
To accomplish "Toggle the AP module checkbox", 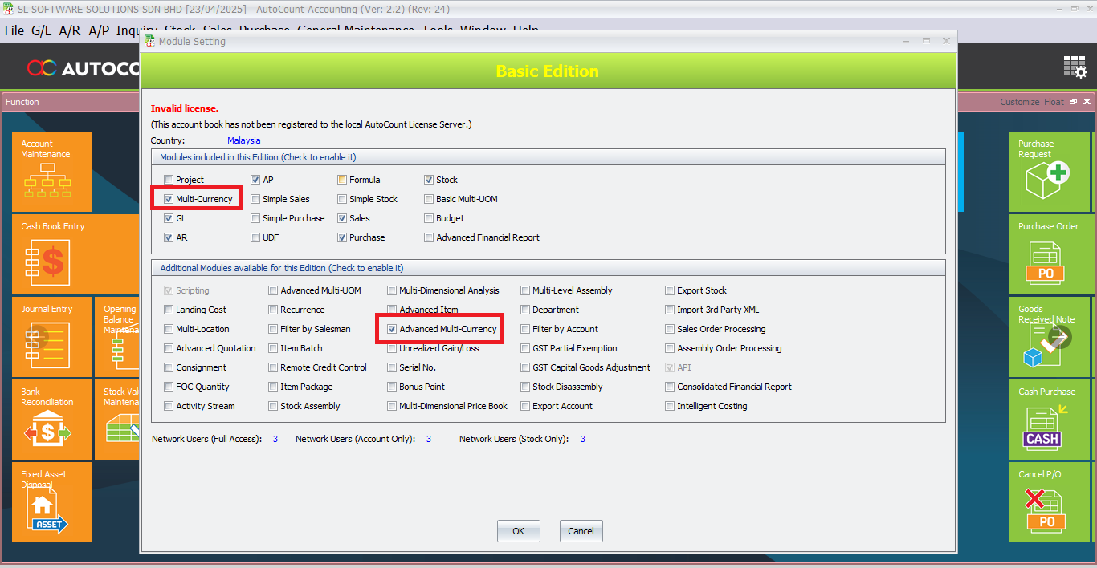I will (255, 180).
